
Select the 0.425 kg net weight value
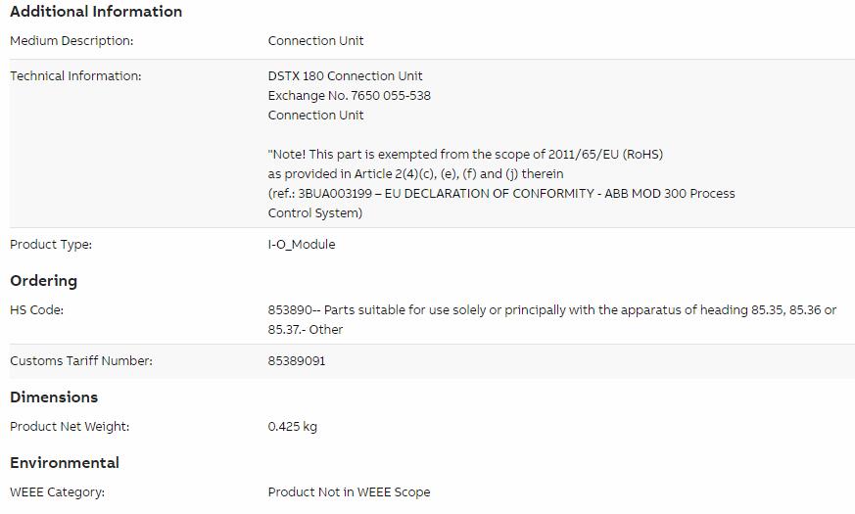point(292,426)
